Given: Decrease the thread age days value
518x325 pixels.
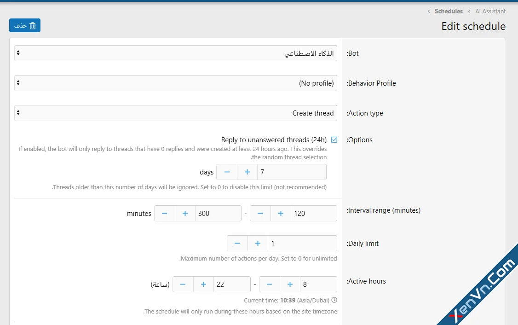Looking at the screenshot, I should [x=227, y=172].
